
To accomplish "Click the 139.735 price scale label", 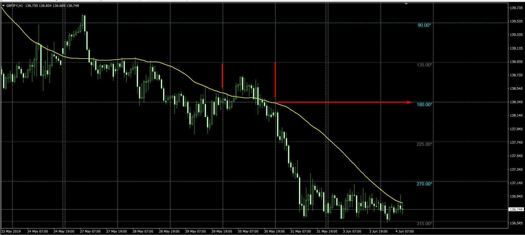I will [516, 8].
